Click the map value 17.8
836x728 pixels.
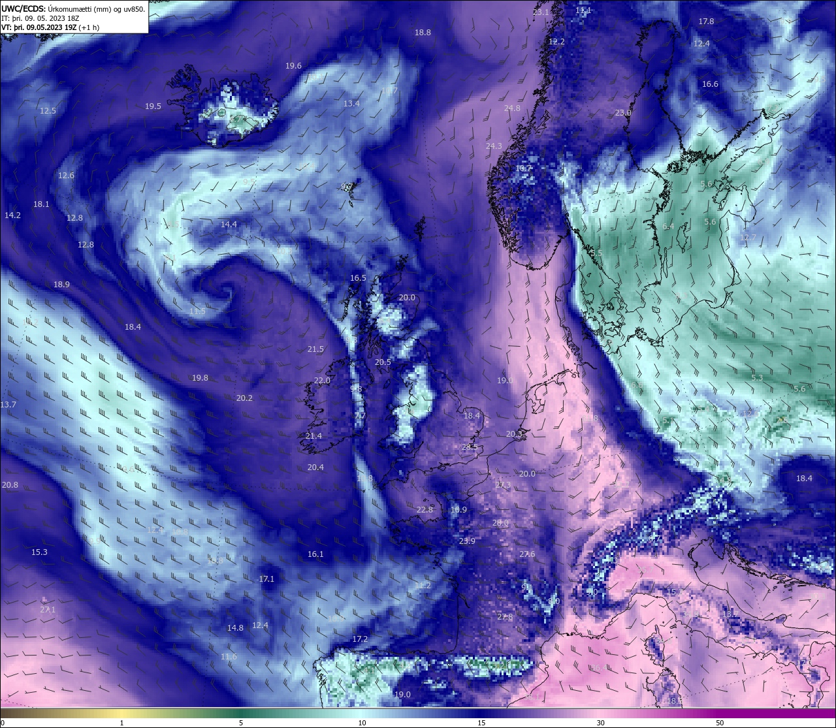coord(706,22)
